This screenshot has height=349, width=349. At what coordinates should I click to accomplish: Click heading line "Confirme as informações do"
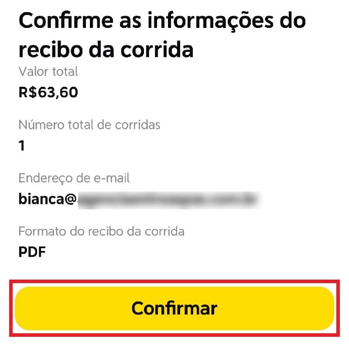coord(162,21)
